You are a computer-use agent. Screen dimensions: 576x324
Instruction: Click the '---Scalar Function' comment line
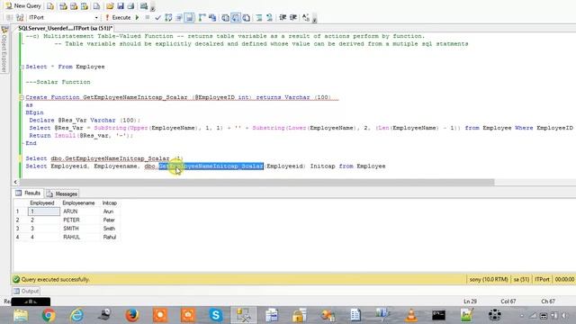[x=58, y=82]
